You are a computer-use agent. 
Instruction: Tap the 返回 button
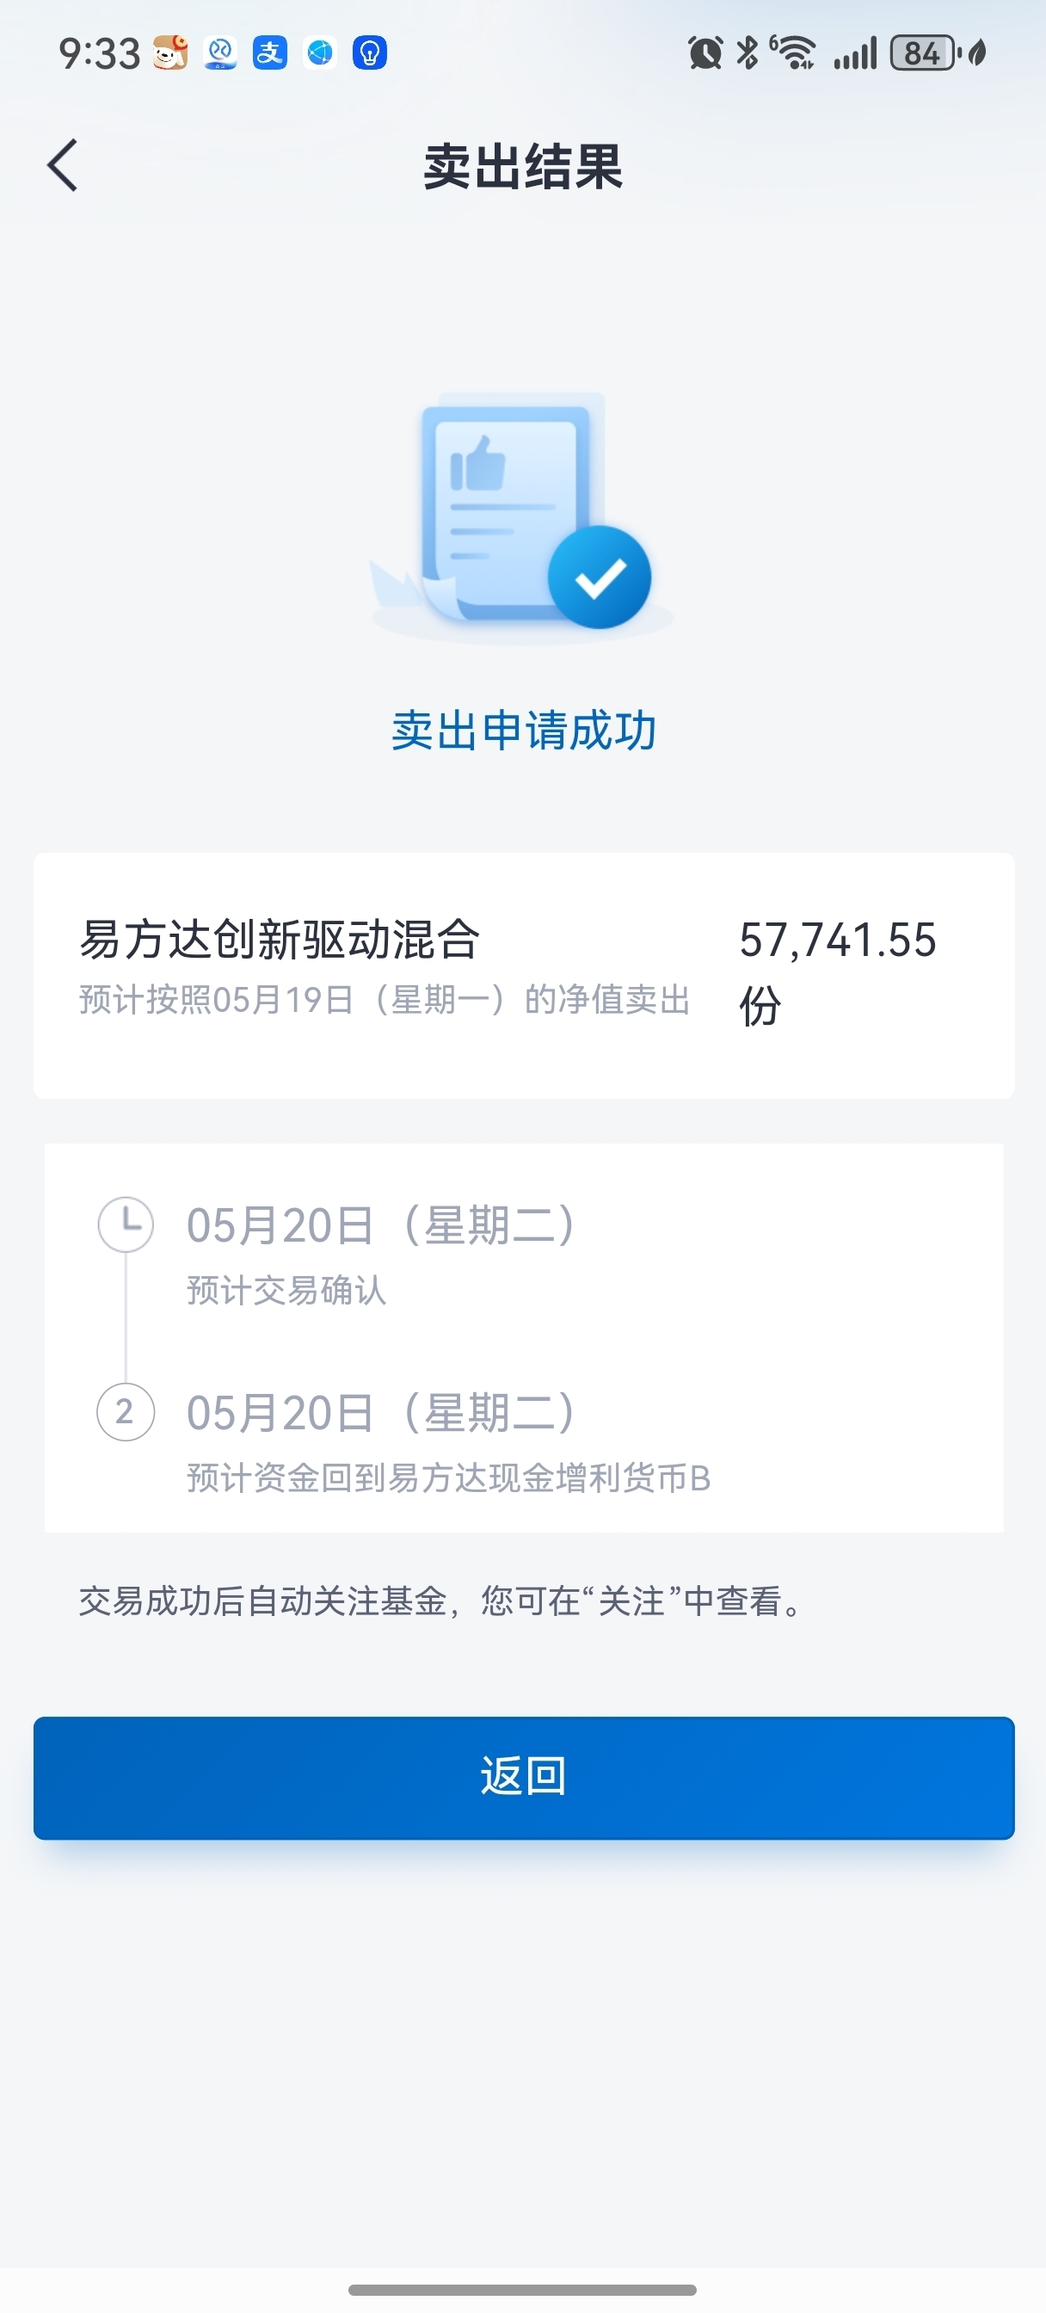(525, 1778)
